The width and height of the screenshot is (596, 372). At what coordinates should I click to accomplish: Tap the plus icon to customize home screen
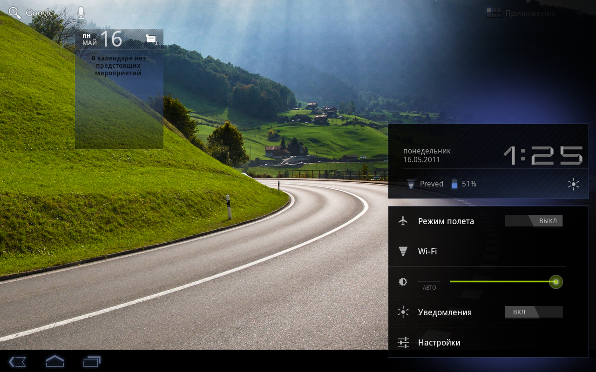click(x=581, y=13)
